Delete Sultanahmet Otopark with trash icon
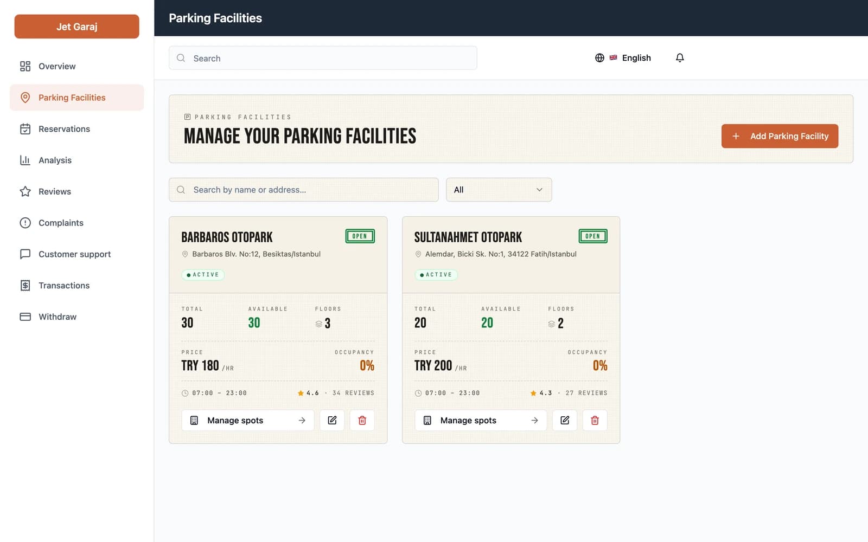 [595, 420]
